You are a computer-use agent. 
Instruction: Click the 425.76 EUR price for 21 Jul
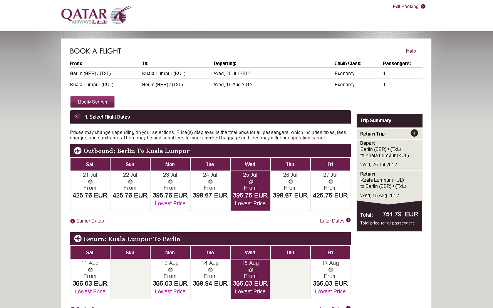point(90,195)
